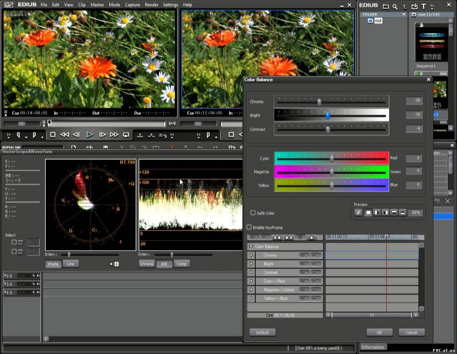The image size is (457, 354).
Task: Step forward one frame in player
Action: point(102,135)
